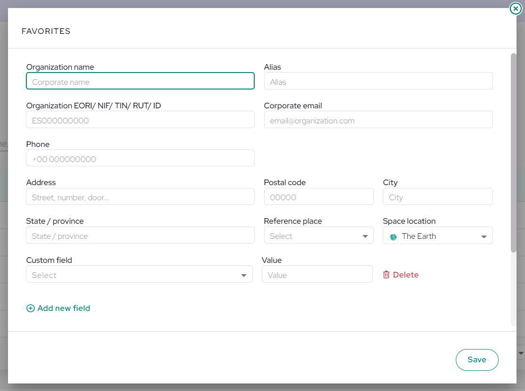
Task: Click into the Alias text field
Action: [x=379, y=81]
